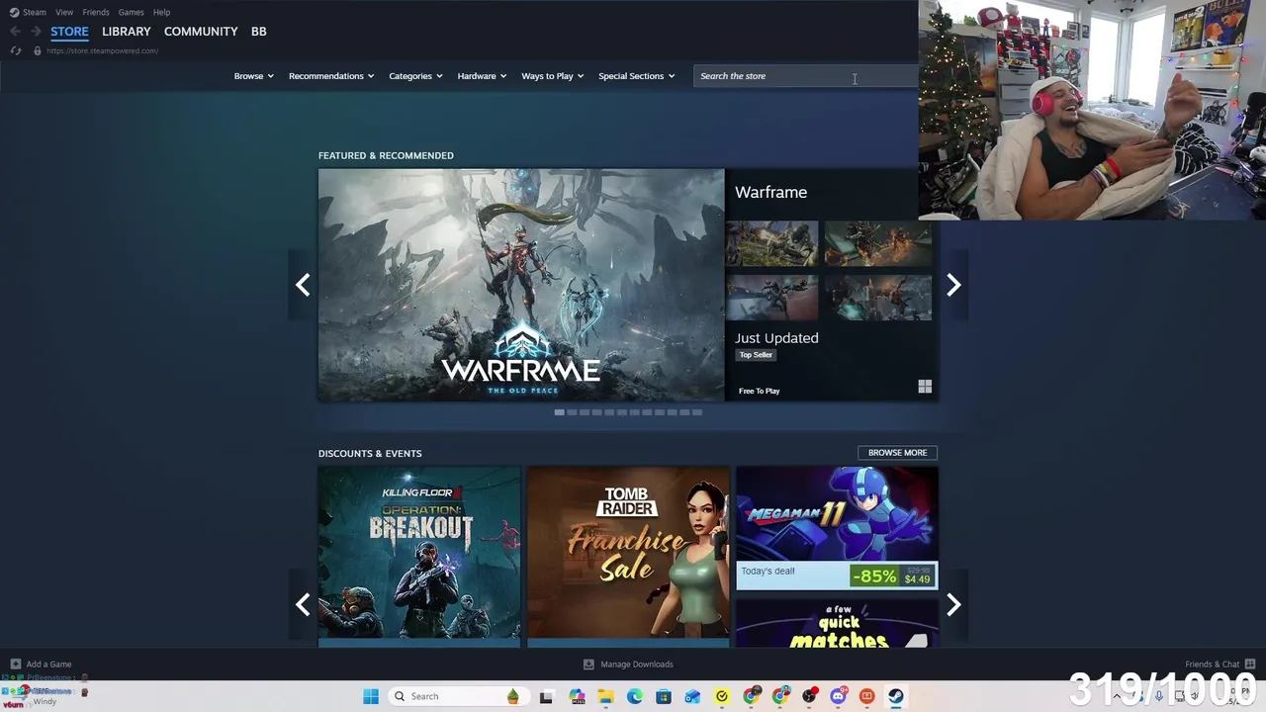The width and height of the screenshot is (1266, 712).
Task: Click the Windows taskbar Search box
Action: [459, 696]
